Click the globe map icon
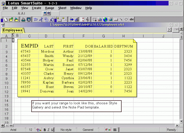The image size is (184, 133). pyautogui.click(x=105, y=20)
